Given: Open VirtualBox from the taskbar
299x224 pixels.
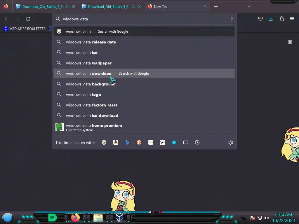Looking at the screenshot, I should 119,217.
